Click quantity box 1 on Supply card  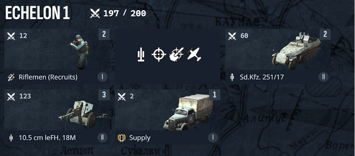point(215,95)
